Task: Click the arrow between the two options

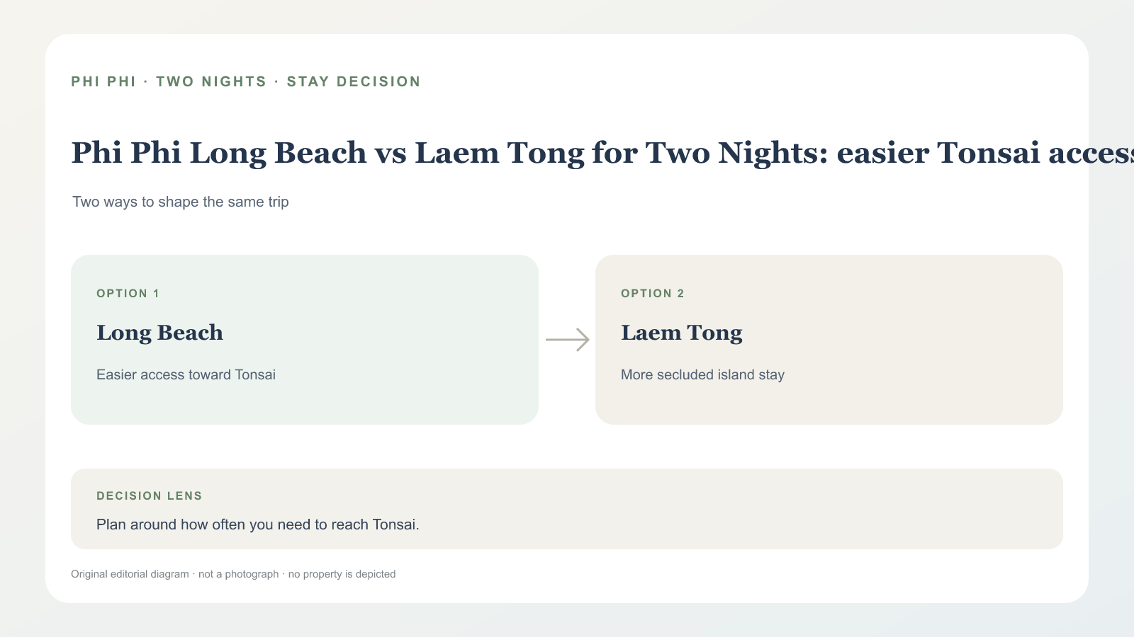Action: tap(567, 340)
